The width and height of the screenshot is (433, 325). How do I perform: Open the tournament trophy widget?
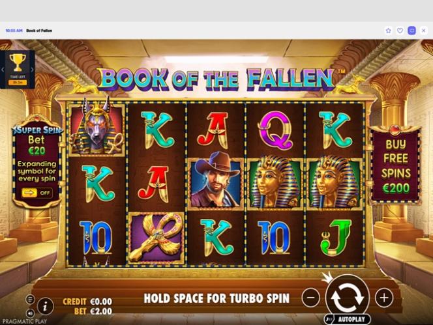pyautogui.click(x=18, y=69)
